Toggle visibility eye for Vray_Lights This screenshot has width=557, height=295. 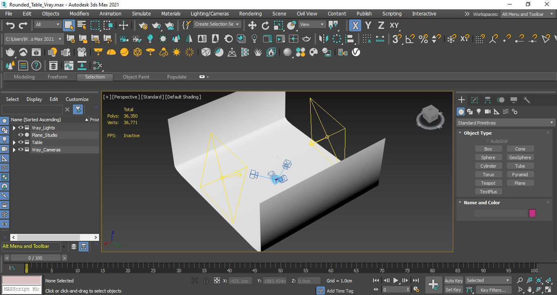[x=20, y=128]
